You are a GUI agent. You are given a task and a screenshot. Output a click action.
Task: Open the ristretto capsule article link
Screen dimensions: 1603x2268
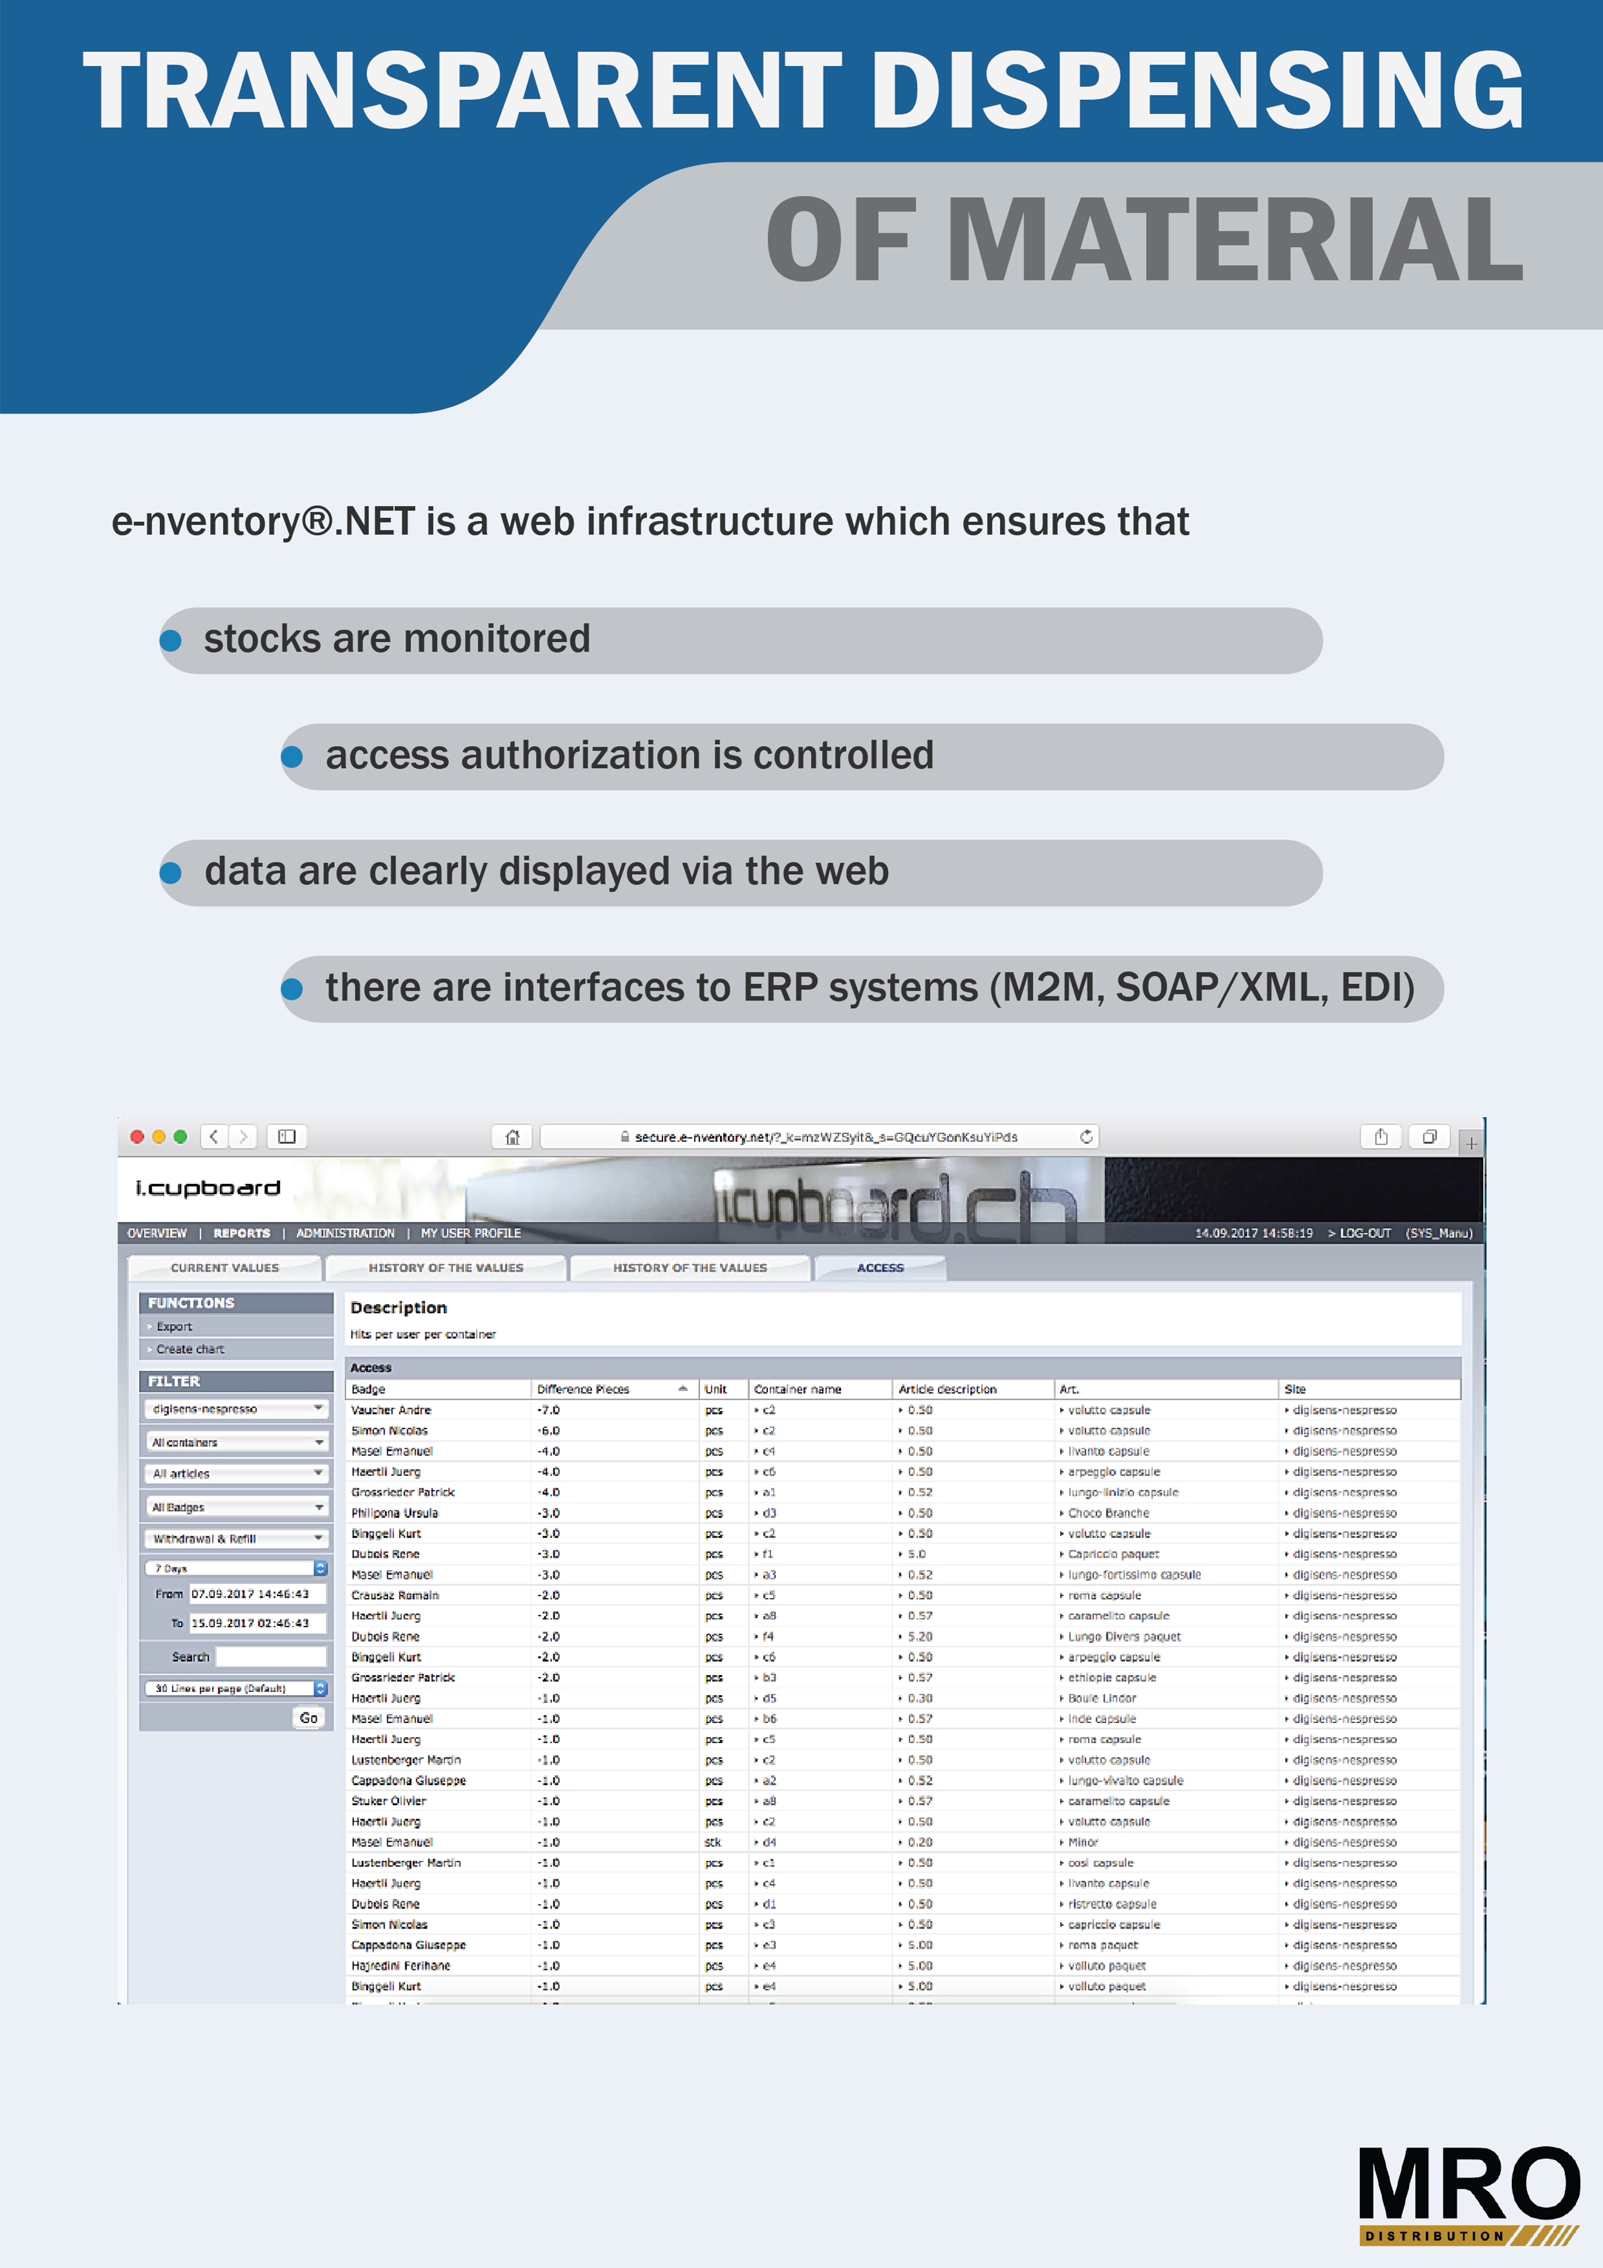coord(1112,1903)
